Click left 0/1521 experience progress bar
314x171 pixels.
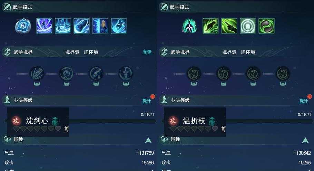[x=80, y=121]
